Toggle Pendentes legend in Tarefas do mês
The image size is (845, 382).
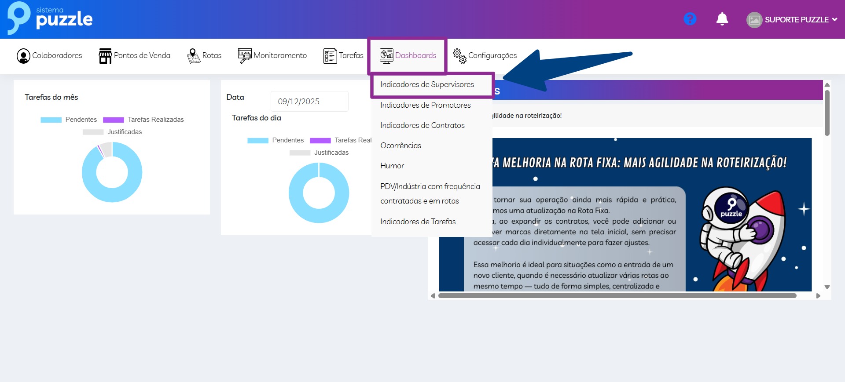pos(69,120)
